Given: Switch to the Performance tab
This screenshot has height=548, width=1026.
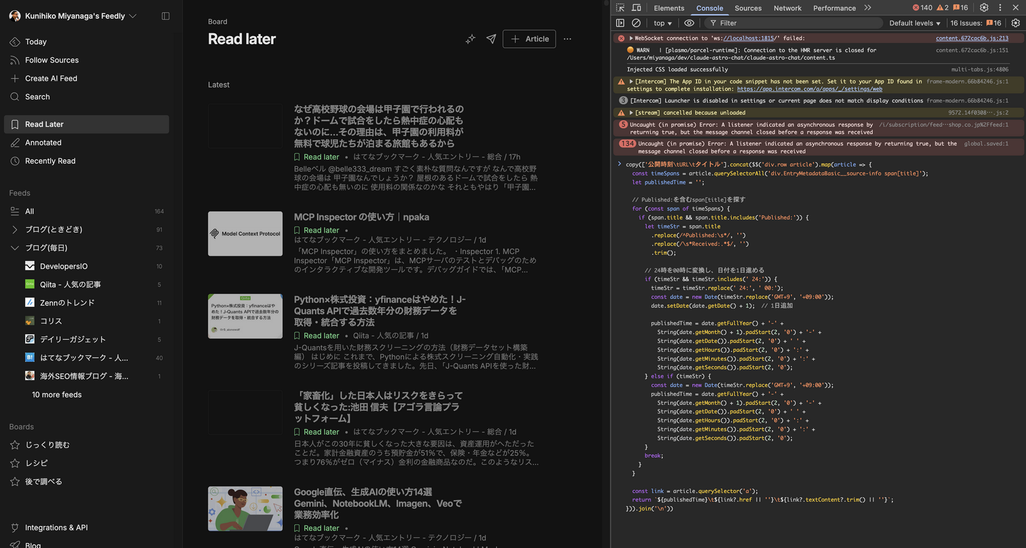Looking at the screenshot, I should [x=834, y=8].
